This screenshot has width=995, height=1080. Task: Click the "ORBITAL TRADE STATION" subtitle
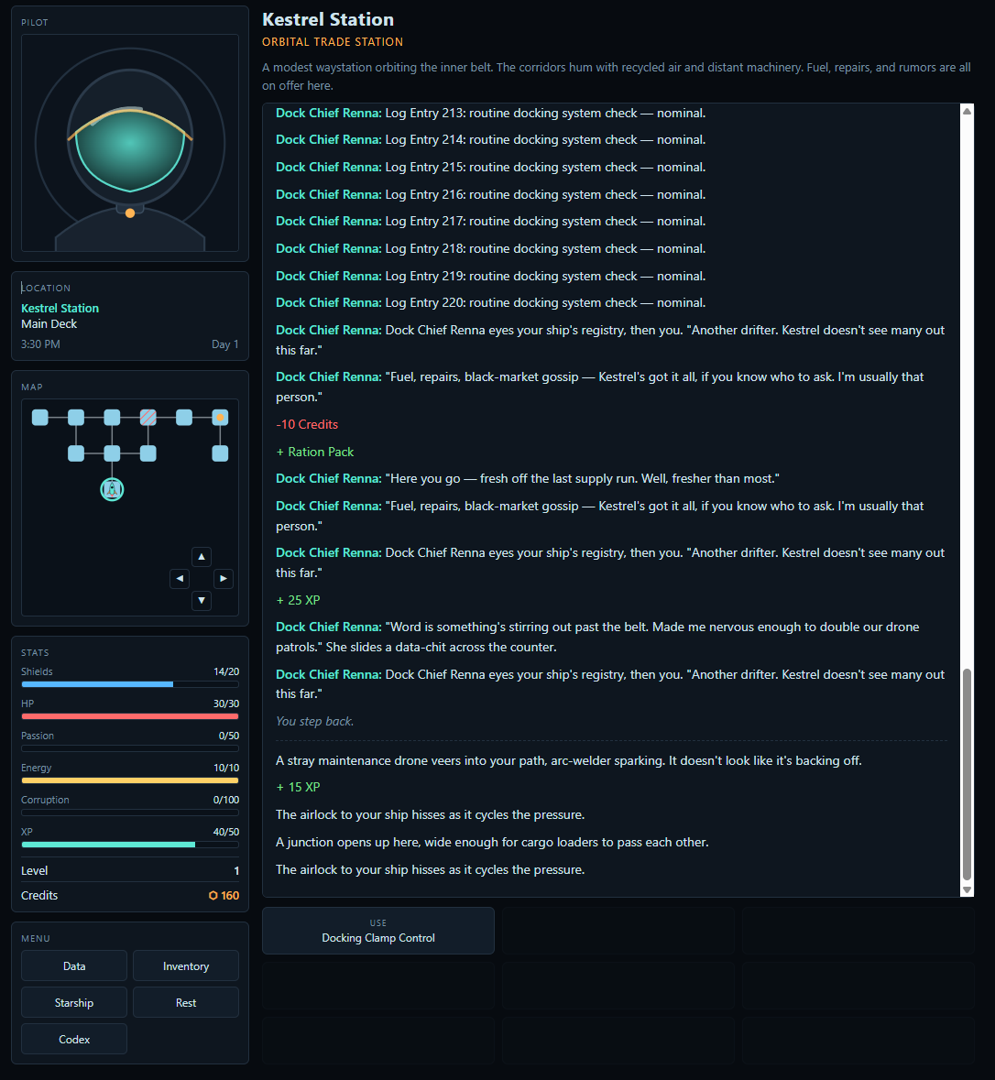pos(333,42)
